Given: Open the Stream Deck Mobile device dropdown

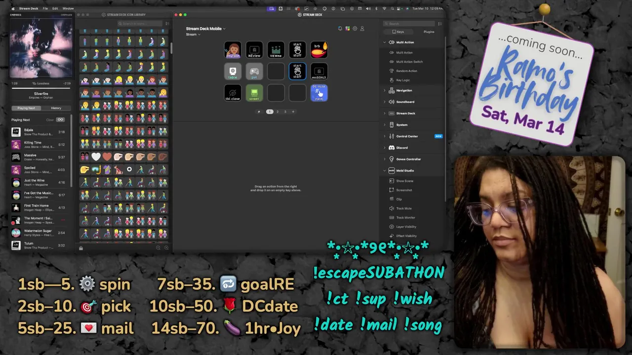Looking at the screenshot, I should [205, 29].
